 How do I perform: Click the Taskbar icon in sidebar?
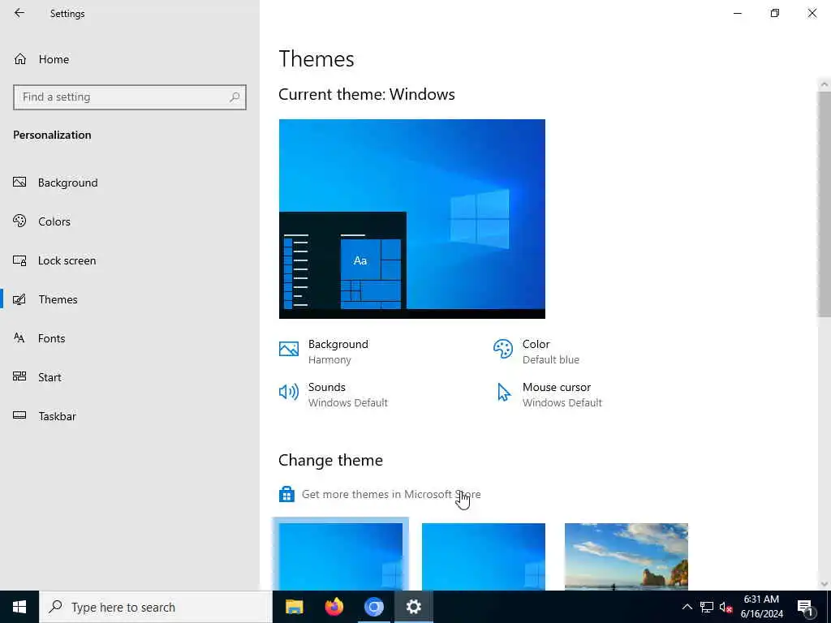coord(19,416)
